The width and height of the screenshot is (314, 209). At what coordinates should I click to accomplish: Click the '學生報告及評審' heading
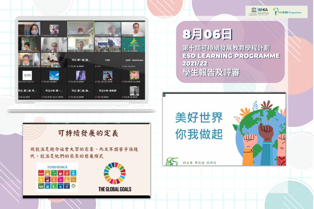(211, 72)
